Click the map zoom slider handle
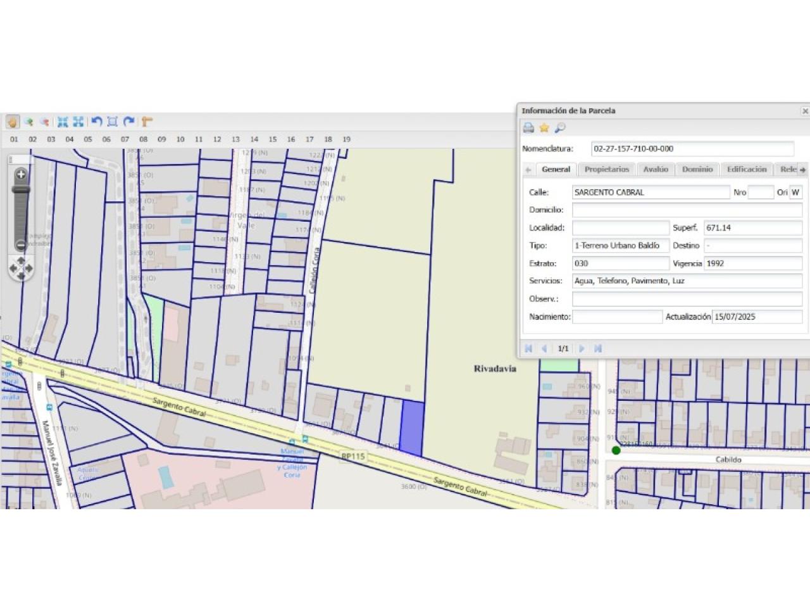This screenshot has height=608, width=810. (x=21, y=189)
